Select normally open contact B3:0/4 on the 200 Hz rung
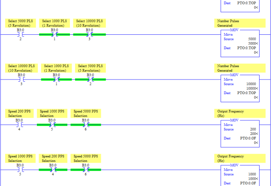 pyautogui.click(x=19, y=125)
